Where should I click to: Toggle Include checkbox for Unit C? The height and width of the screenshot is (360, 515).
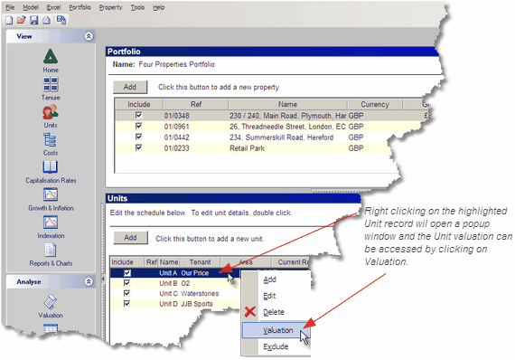coord(126,293)
